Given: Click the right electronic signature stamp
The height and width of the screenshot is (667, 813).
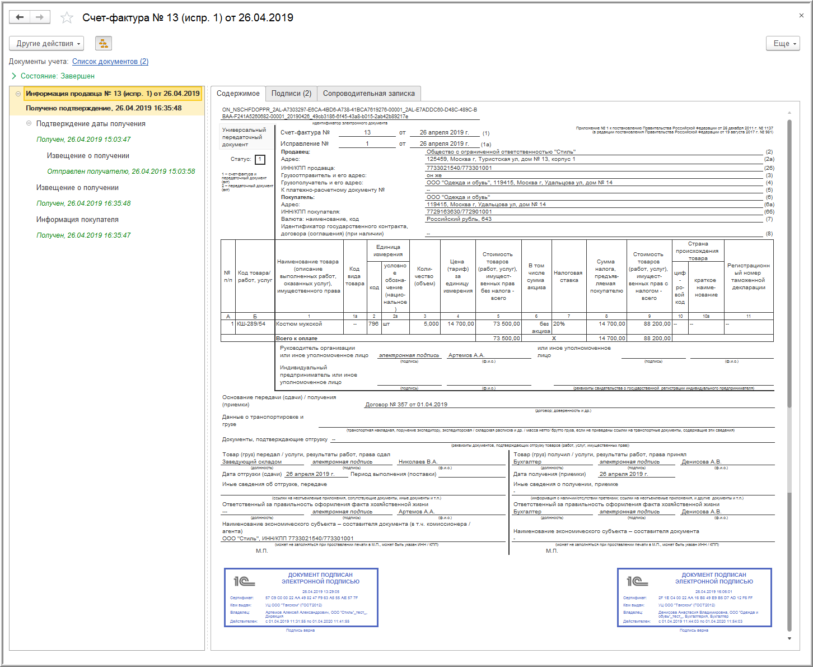Looking at the screenshot, I should pyautogui.click(x=694, y=597).
